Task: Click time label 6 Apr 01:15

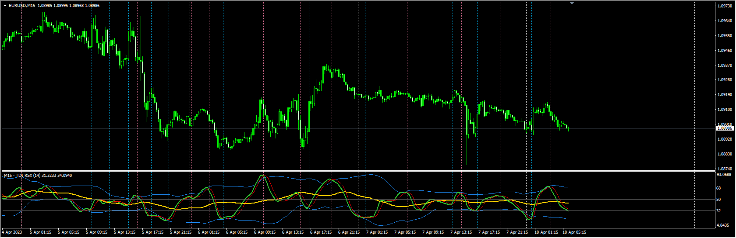Action: pyautogui.click(x=209, y=232)
